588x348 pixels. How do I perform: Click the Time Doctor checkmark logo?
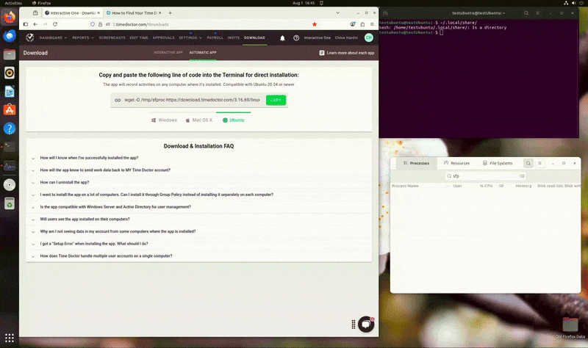click(30, 37)
